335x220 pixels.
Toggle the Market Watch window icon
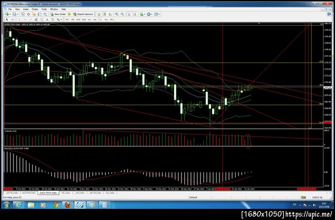click(23, 14)
